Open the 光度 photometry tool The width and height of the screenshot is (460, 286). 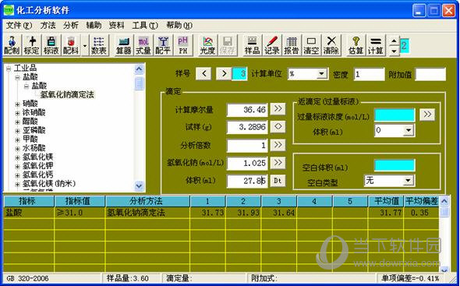(x=207, y=45)
